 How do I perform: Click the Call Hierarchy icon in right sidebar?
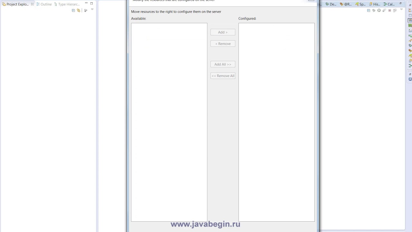410,65
